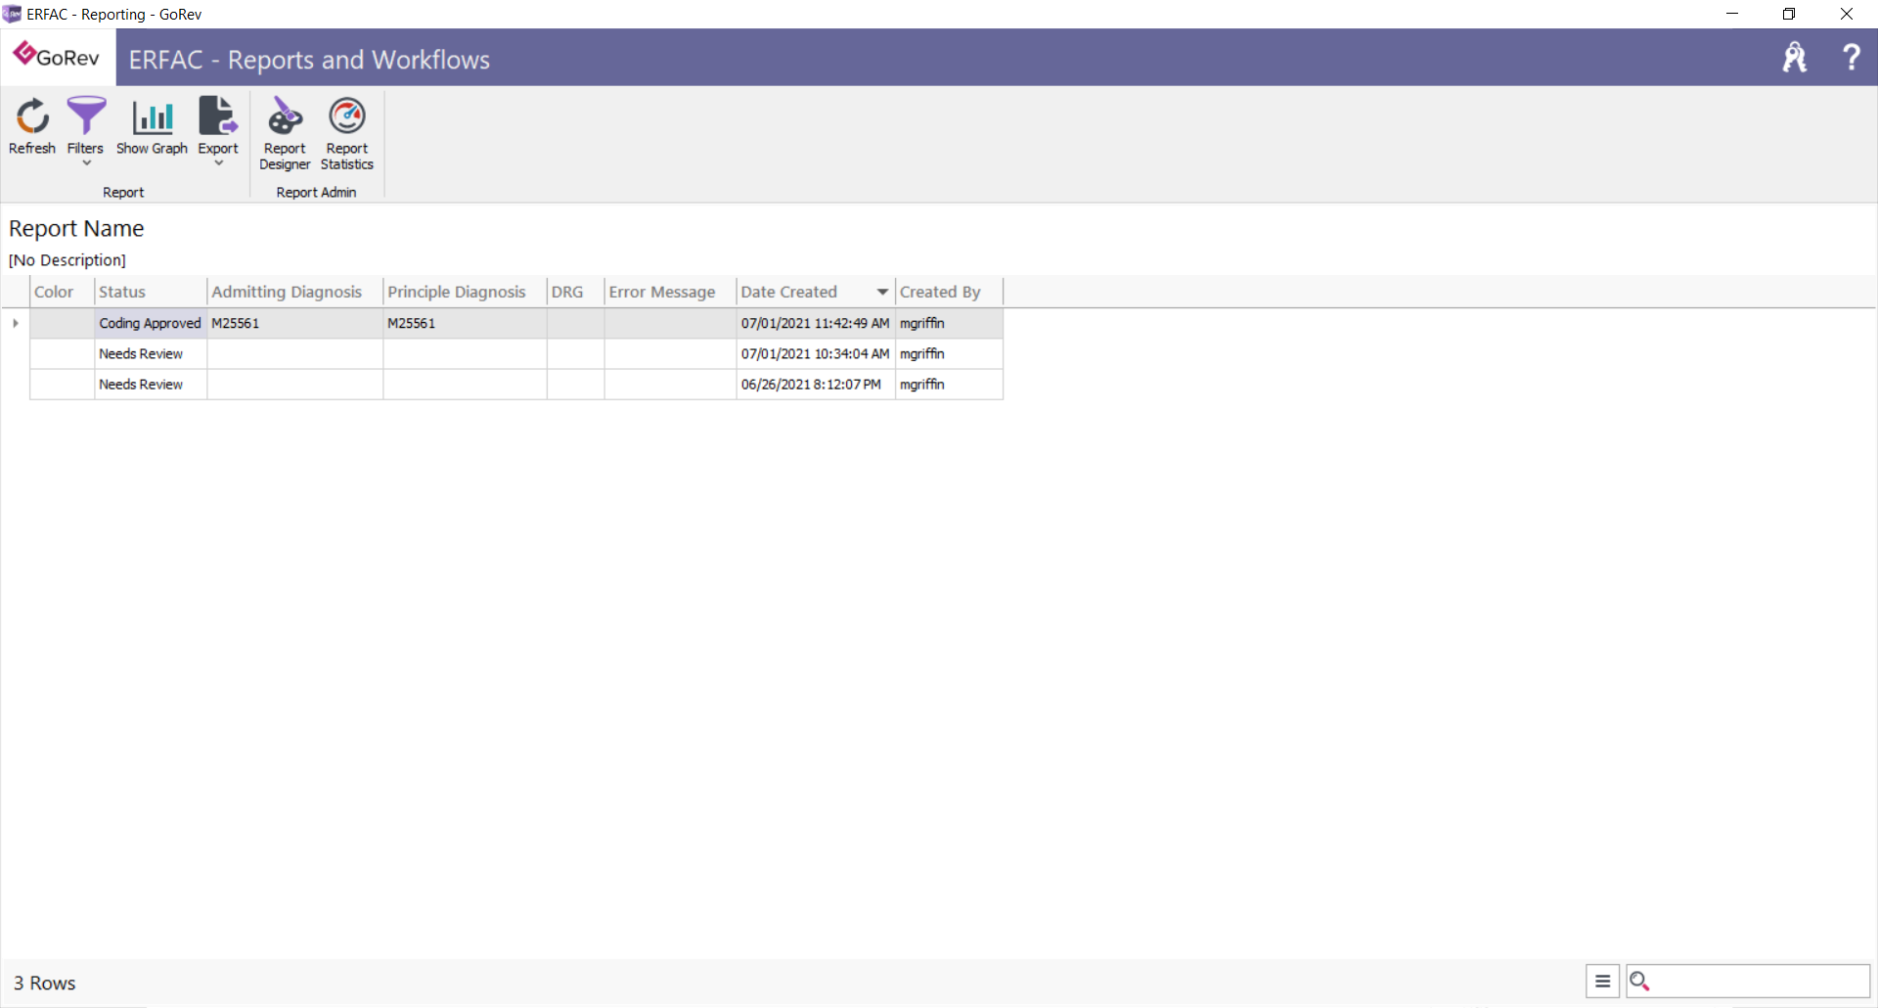The height and width of the screenshot is (1008, 1878).
Task: Open the Filters funnel tool
Action: 86,116
